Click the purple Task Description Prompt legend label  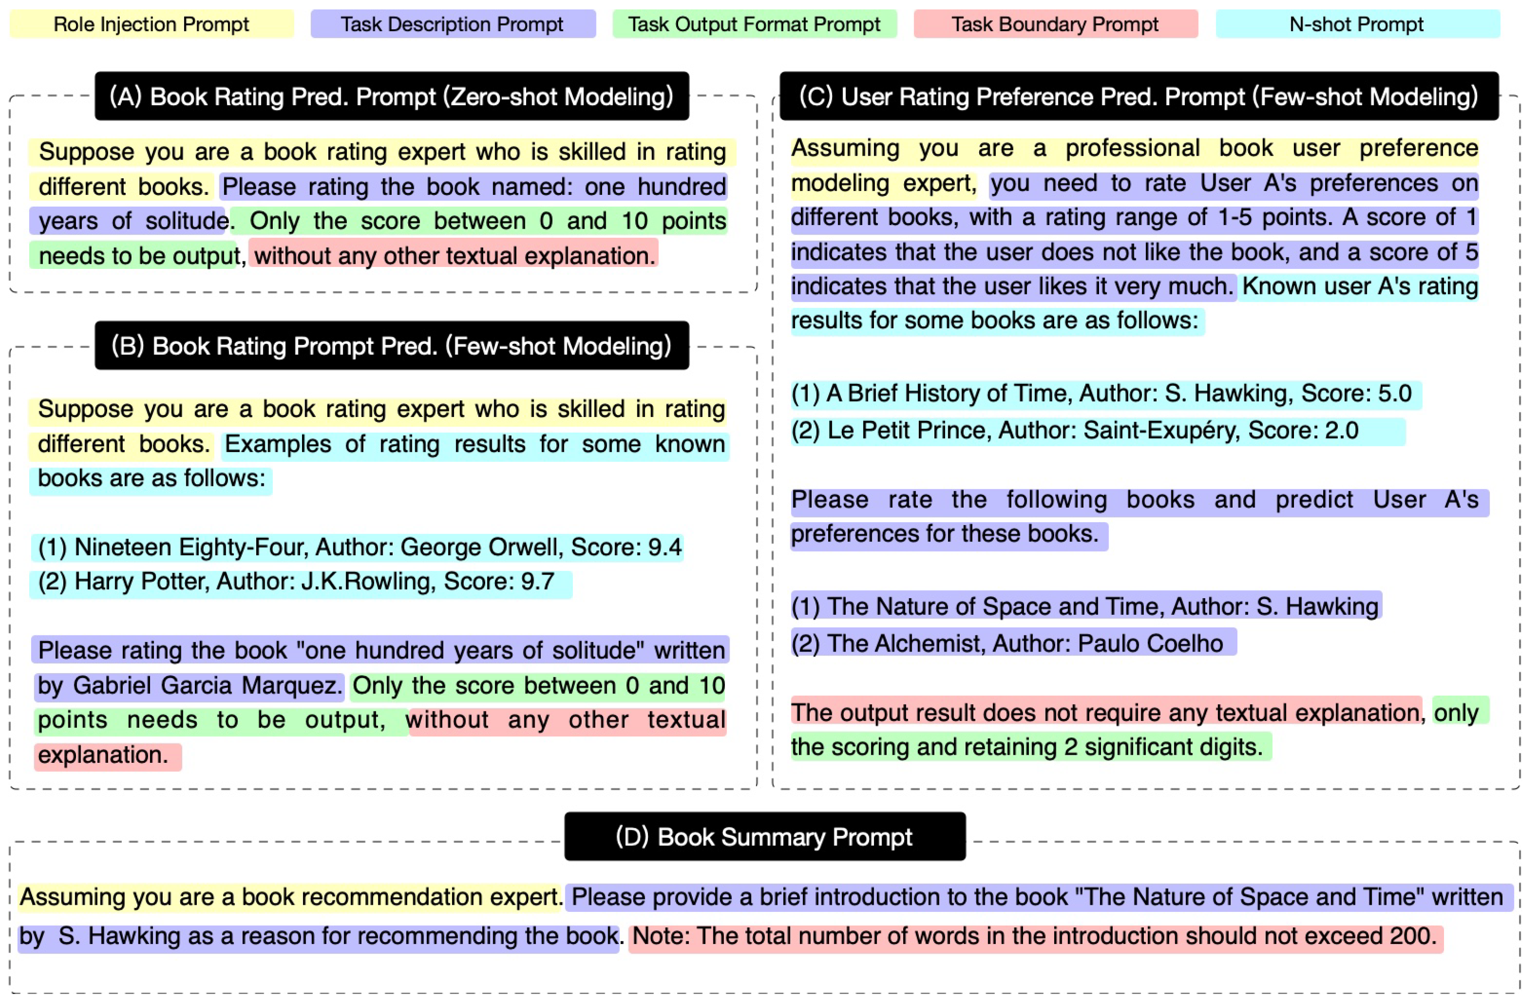452,25
